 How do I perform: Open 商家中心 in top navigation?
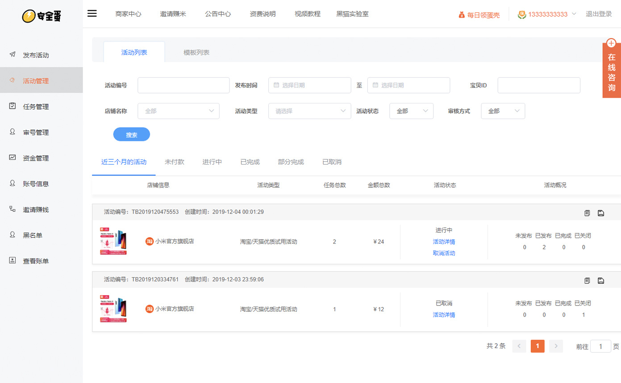128,14
